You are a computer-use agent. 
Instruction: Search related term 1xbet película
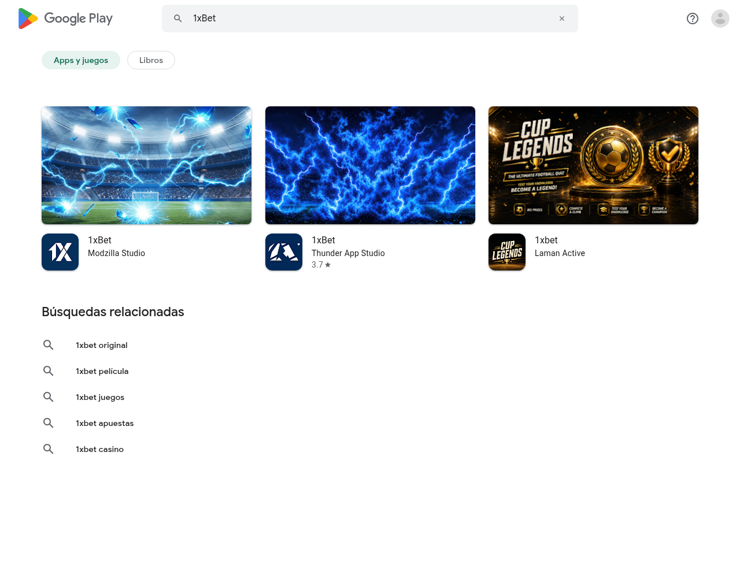pos(102,371)
